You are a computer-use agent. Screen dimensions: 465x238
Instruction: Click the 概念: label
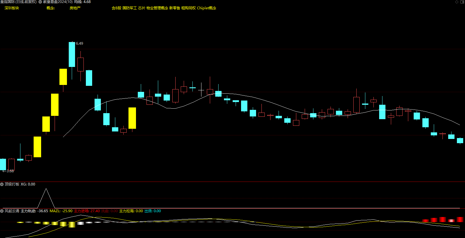pos(51,8)
